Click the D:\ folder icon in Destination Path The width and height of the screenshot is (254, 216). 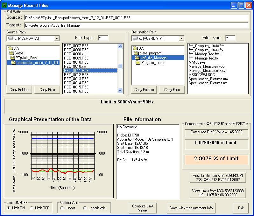[135, 48]
